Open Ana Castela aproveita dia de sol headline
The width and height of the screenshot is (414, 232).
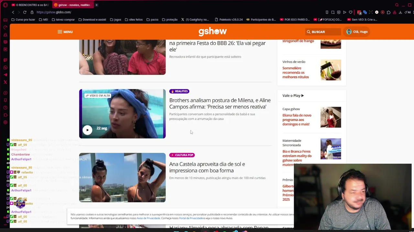pos(207,167)
